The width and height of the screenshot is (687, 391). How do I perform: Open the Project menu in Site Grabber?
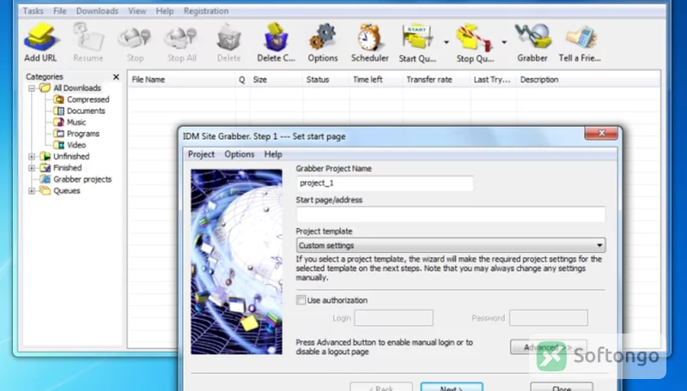(x=201, y=154)
